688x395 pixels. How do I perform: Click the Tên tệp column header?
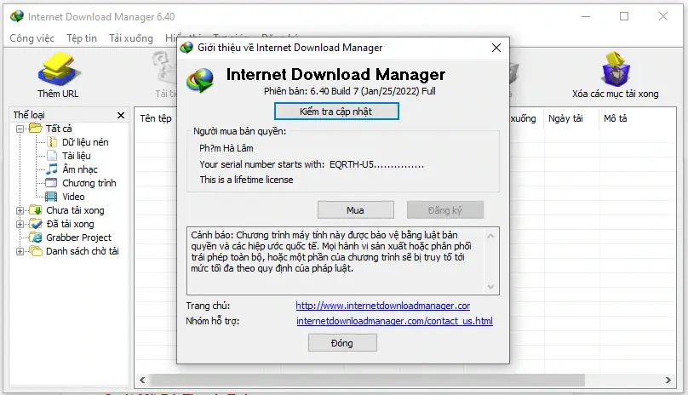(156, 118)
